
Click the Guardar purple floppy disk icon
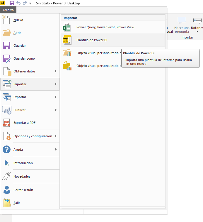(x=6, y=46)
